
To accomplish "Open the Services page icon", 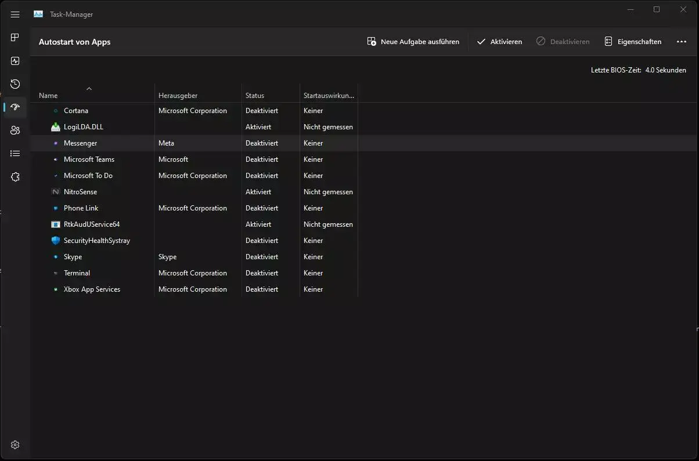I will (15, 177).
